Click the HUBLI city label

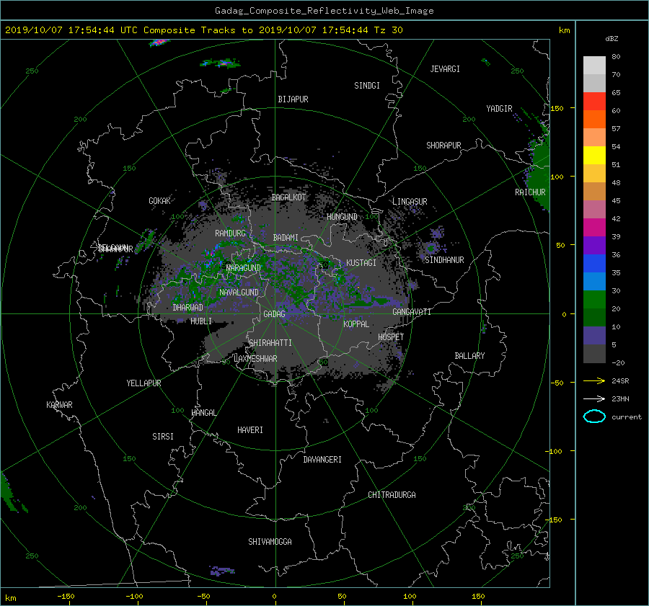click(200, 321)
